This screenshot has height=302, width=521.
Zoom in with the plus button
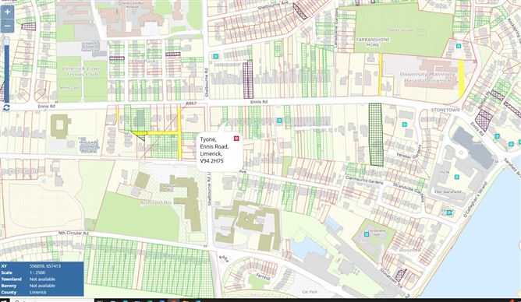(7, 12)
